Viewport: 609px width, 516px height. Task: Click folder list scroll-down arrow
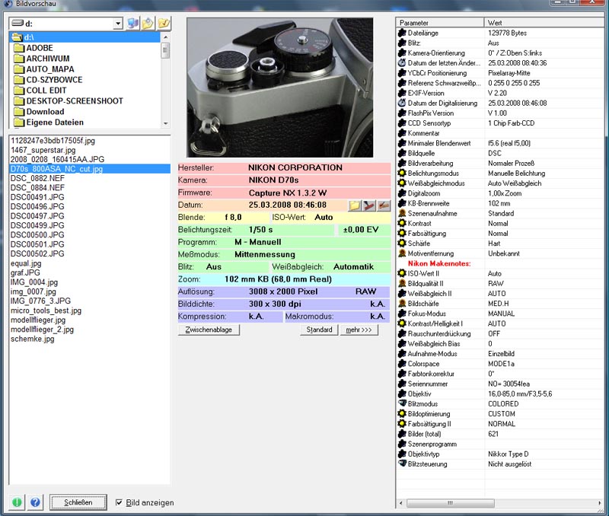click(165, 123)
